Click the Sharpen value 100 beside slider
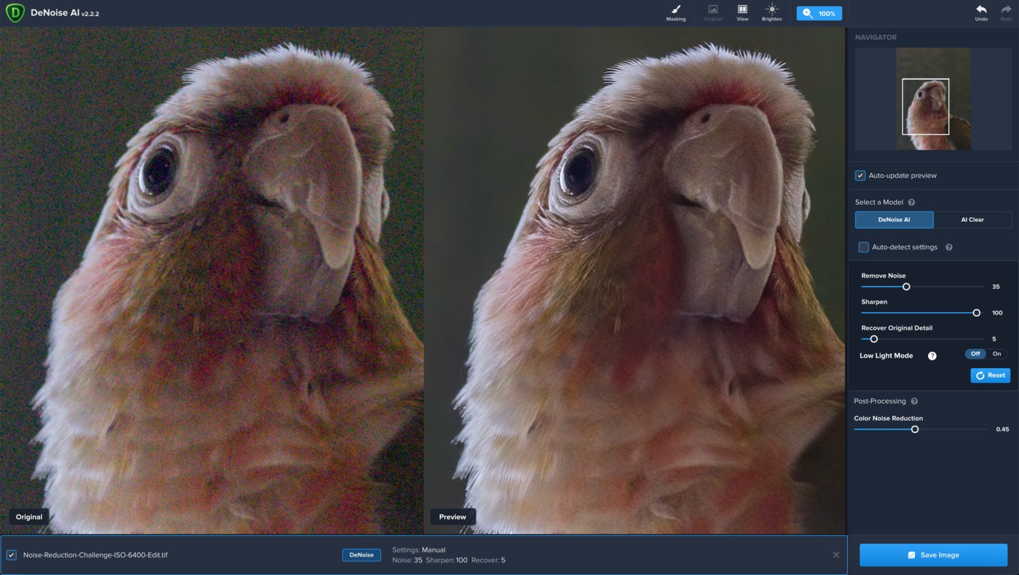The image size is (1019, 575). 997,313
